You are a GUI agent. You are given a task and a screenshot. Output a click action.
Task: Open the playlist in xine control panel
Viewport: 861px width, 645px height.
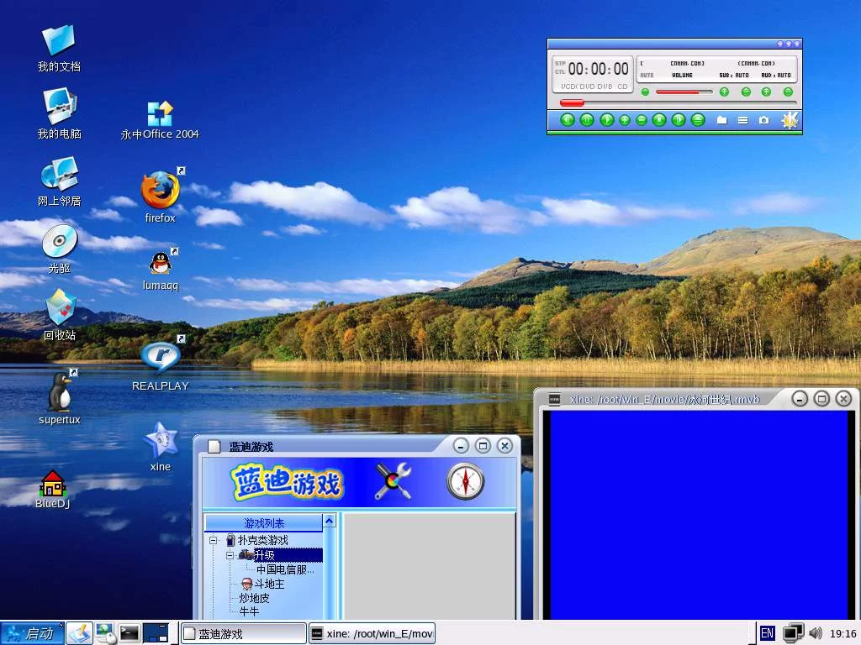tap(743, 120)
